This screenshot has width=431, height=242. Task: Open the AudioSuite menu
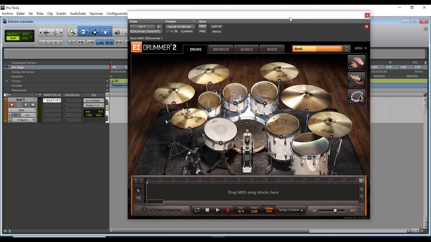pos(78,14)
